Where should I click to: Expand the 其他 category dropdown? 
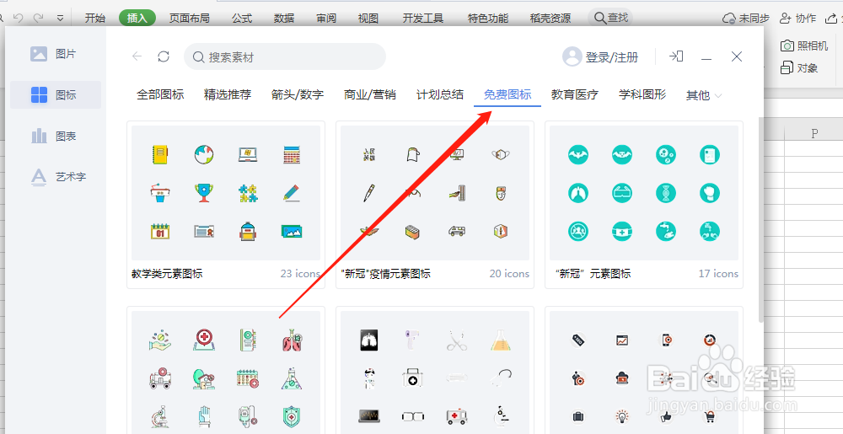704,95
